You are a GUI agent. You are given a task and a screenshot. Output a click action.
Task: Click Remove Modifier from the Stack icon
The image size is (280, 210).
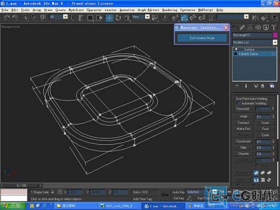coord(262,86)
